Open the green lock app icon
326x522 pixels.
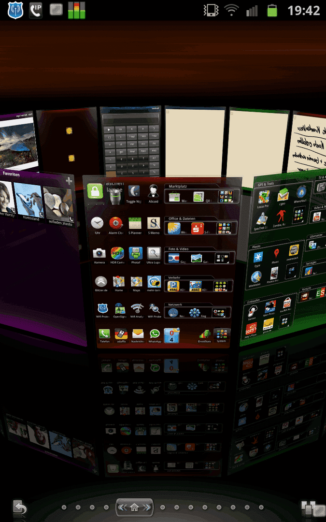click(x=95, y=191)
